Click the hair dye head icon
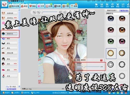This screenshot has height=95, width=130. [3, 64]
